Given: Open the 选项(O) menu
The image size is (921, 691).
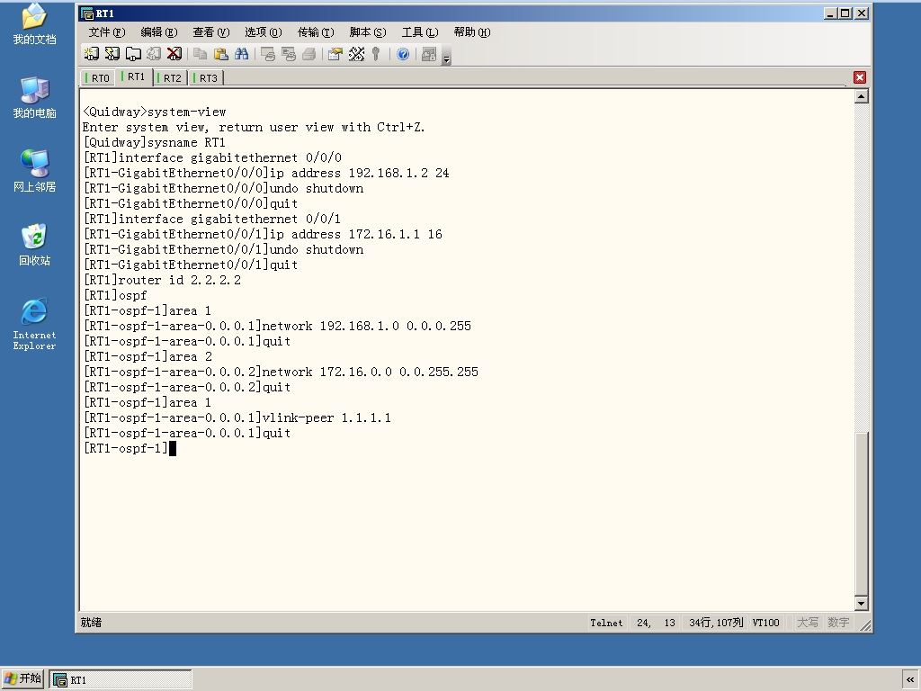Looking at the screenshot, I should click(x=264, y=32).
